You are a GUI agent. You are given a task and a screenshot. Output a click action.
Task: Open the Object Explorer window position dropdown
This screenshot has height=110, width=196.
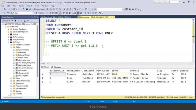[32, 17]
